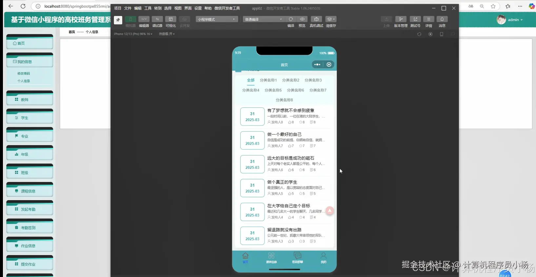The width and height of the screenshot is (536, 277).
Task: Select the 全部 category tab
Action: [x=251, y=80]
